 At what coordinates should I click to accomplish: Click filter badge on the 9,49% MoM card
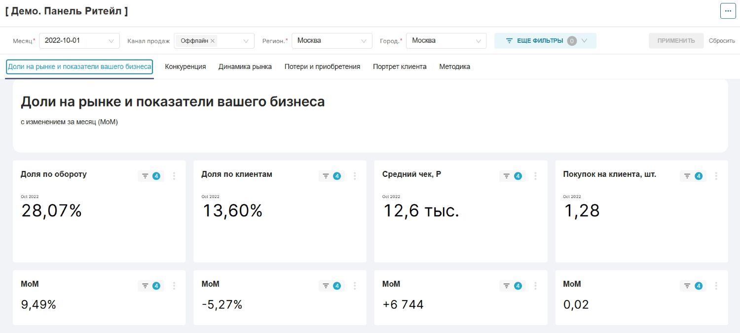(x=150, y=286)
